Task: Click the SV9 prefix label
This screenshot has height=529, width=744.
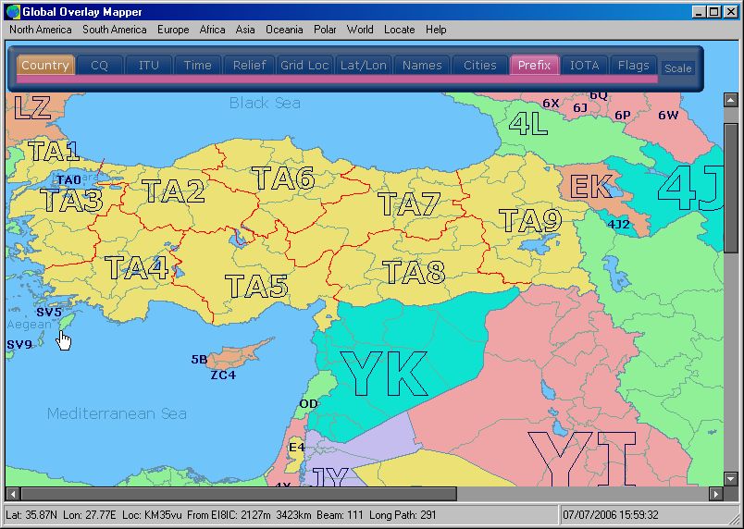Action: tap(19, 344)
